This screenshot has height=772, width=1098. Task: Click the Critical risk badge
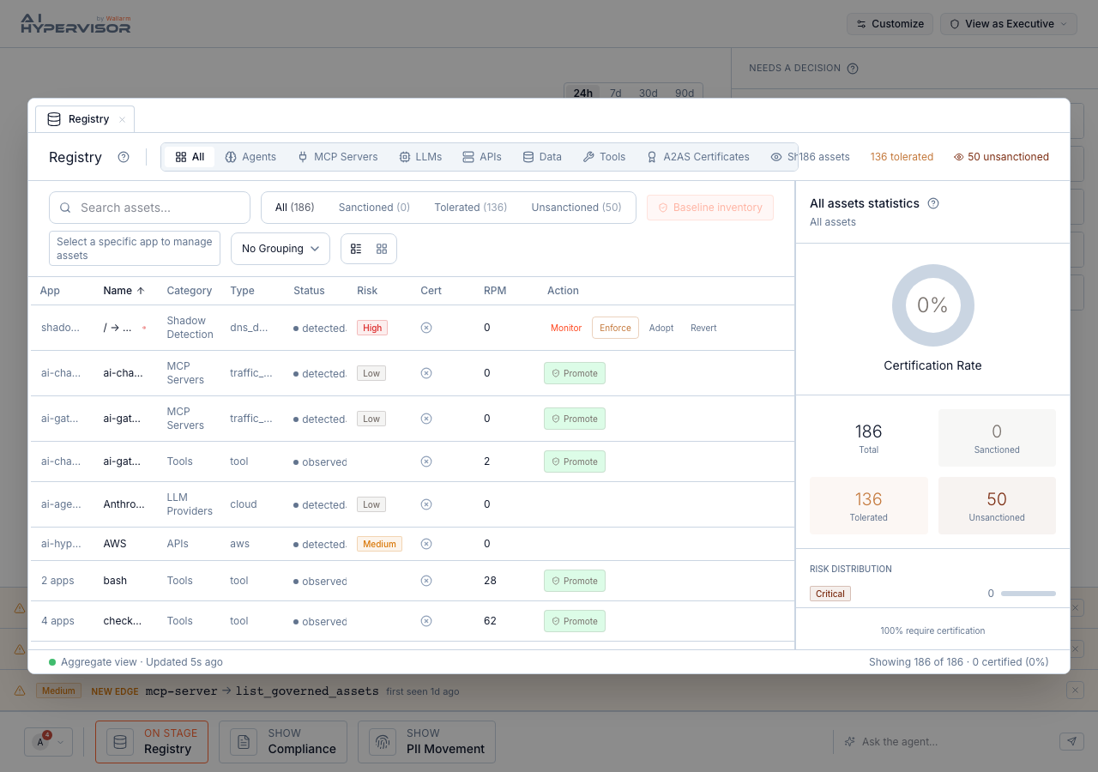pyautogui.click(x=830, y=594)
